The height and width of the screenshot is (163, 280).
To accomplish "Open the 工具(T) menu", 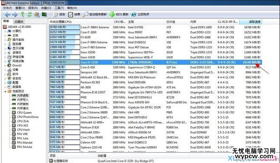I will pyautogui.click(x=59, y=8).
